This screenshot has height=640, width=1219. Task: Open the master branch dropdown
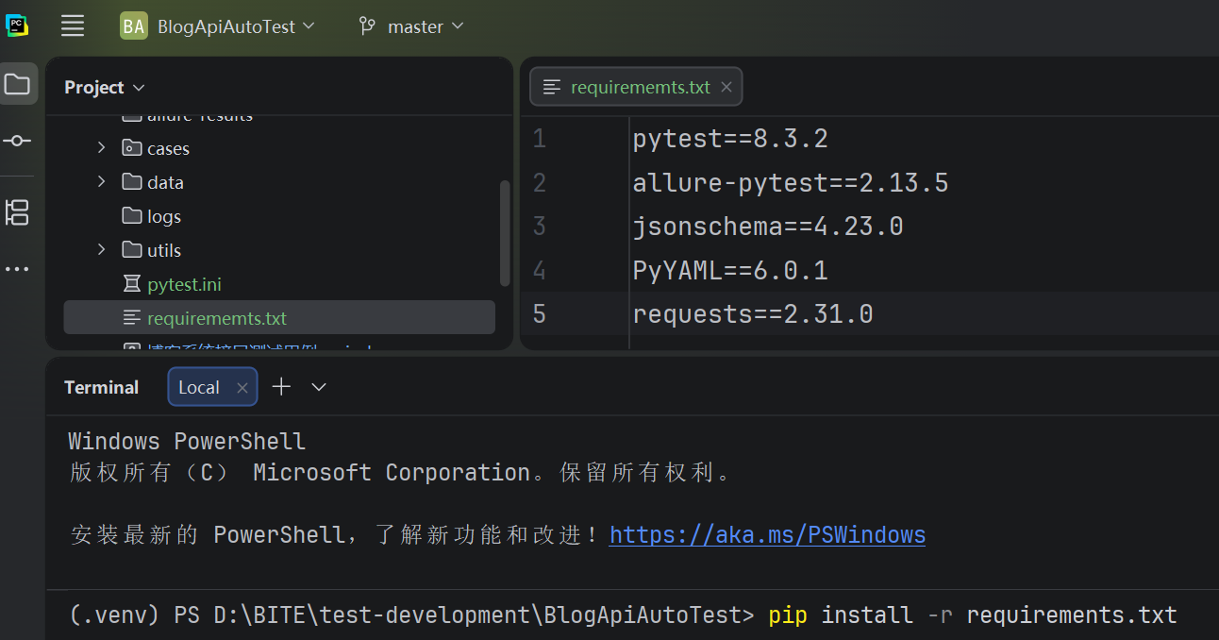click(426, 26)
